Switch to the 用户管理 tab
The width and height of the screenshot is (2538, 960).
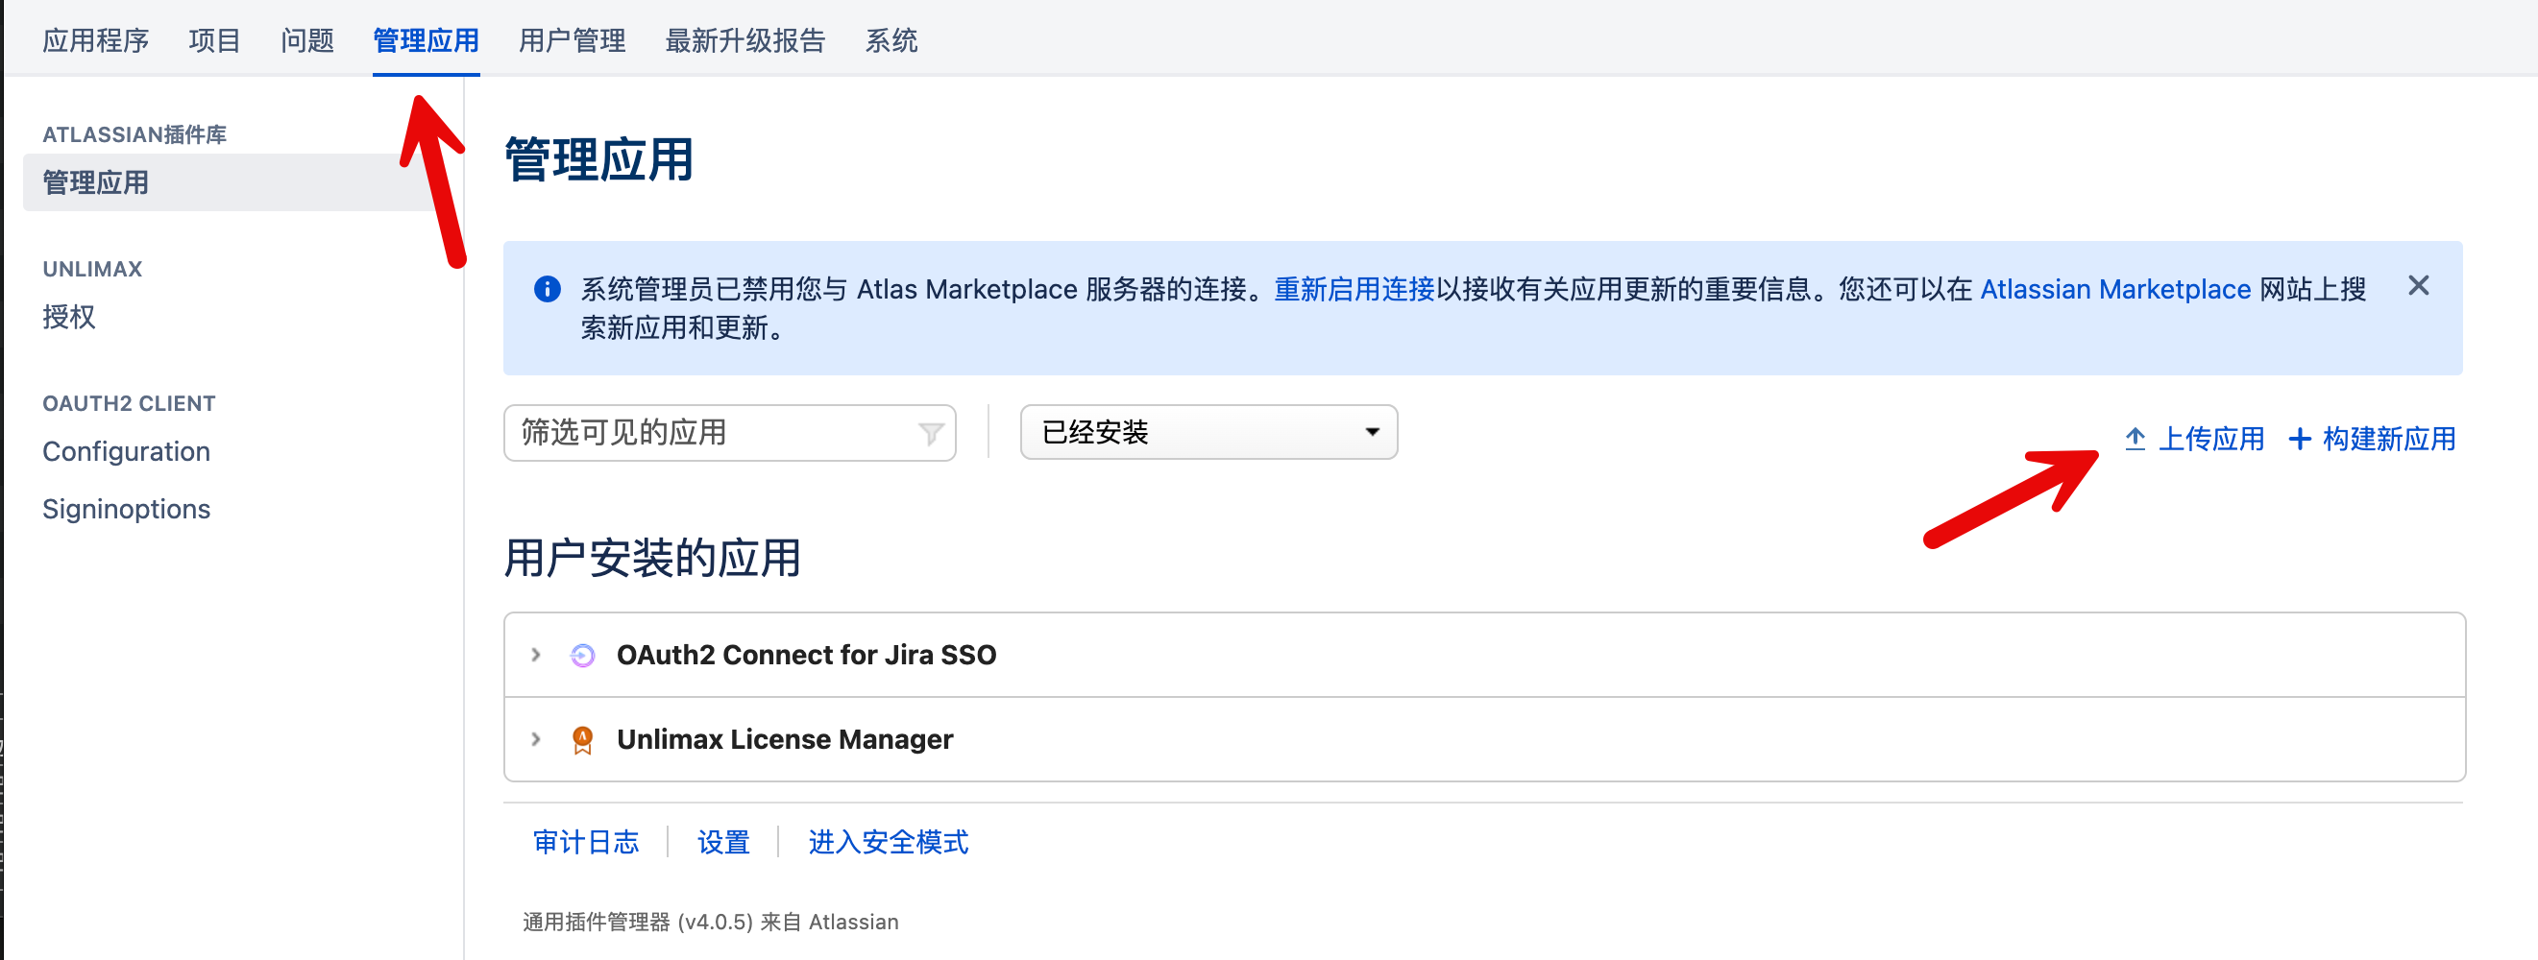(x=572, y=40)
